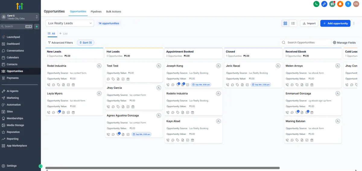Image resolution: width=362 pixels, height=171 pixels.
Task: Open Conversations in the sidebar
Action: [x=15, y=51]
